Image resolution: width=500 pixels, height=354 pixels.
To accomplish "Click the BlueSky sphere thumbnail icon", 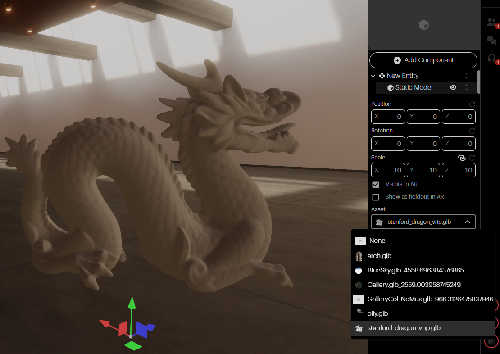I will (x=359, y=271).
